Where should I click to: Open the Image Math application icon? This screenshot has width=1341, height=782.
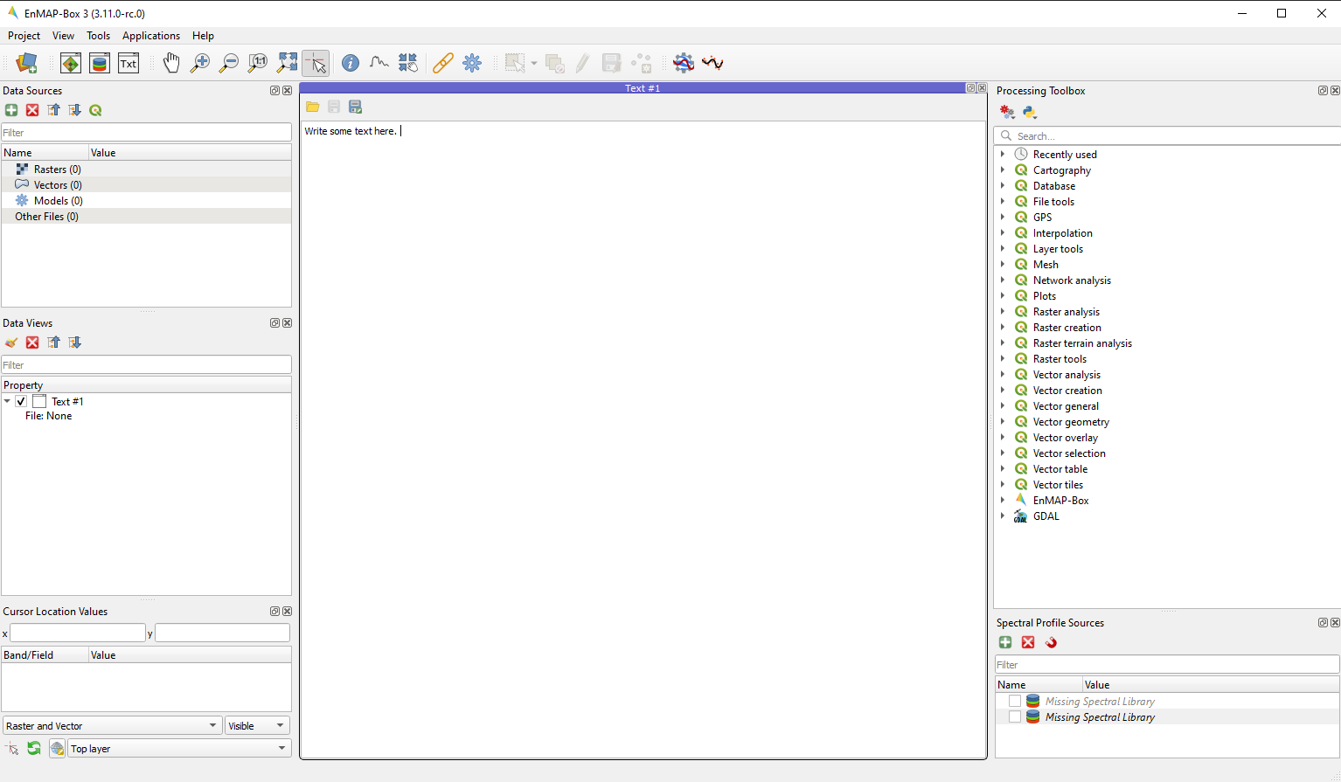(684, 63)
